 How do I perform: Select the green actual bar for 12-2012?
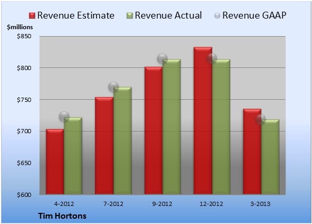coord(221,127)
